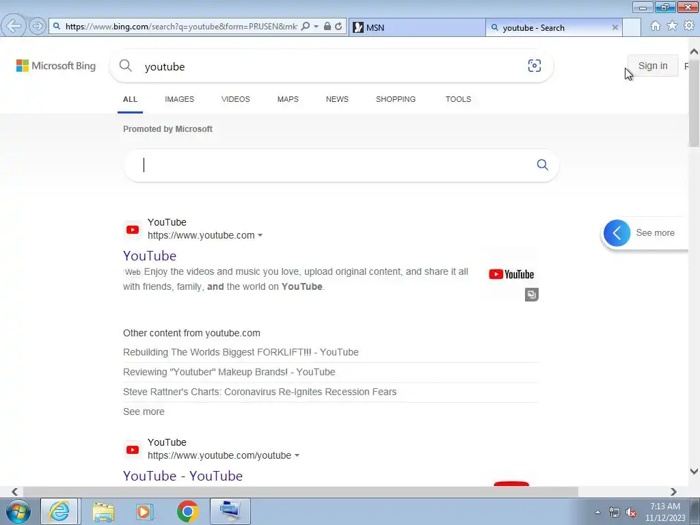The width and height of the screenshot is (700, 525).
Task: Click the network tray icon
Action: (x=615, y=513)
